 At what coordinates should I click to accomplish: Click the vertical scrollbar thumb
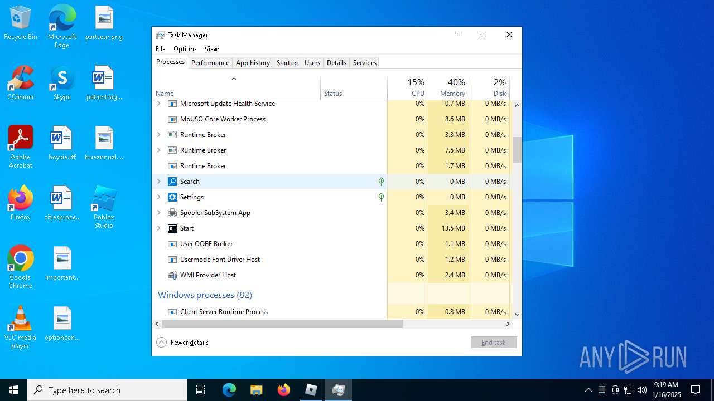tap(517, 150)
